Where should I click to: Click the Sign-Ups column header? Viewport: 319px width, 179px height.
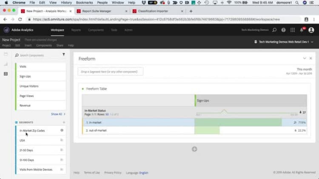(x=251, y=100)
